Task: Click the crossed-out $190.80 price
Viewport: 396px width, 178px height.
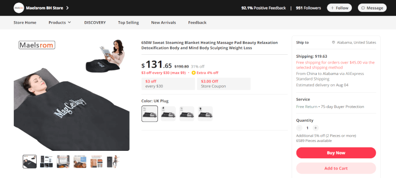Action: point(182,67)
